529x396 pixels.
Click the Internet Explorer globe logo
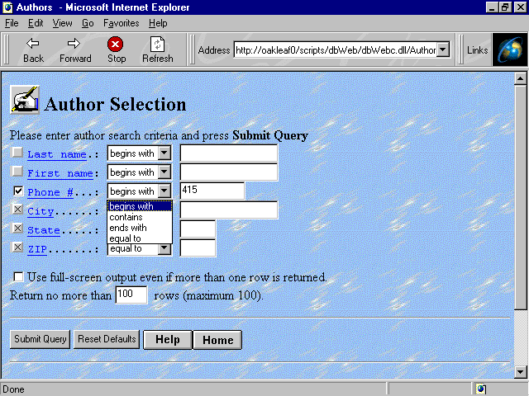click(509, 49)
